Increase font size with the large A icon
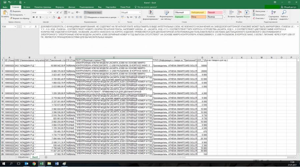Screen dimensions: 300x167 pyautogui.click(x=58, y=12)
